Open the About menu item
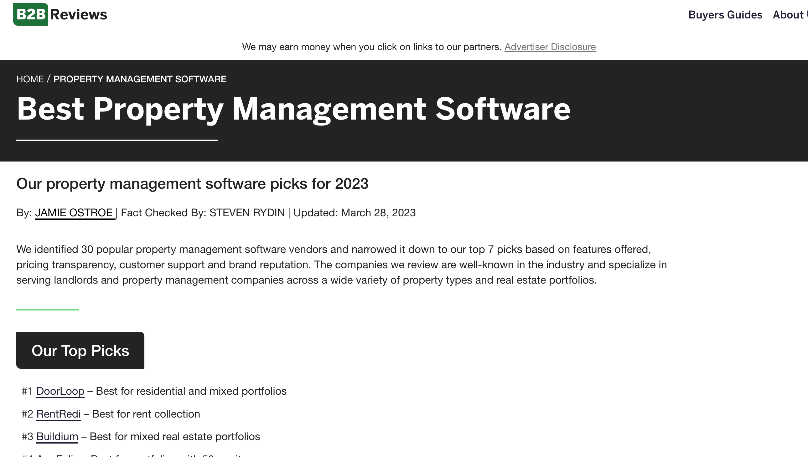This screenshot has height=457, width=808. point(788,15)
